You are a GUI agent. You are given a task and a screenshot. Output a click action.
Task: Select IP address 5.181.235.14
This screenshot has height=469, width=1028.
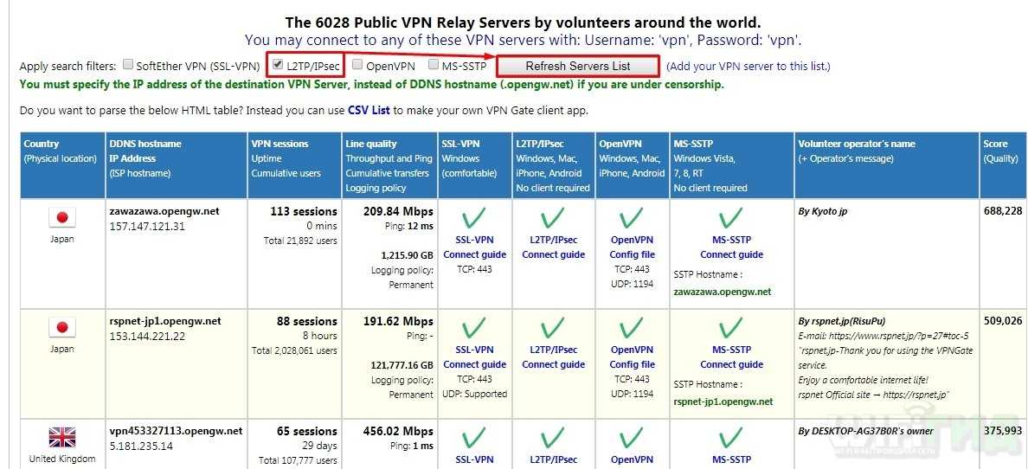[142, 446]
